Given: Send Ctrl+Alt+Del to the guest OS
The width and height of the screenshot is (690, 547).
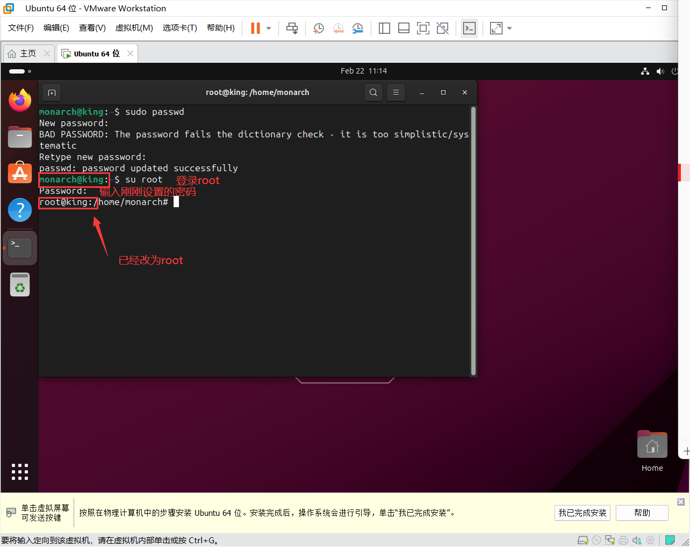Looking at the screenshot, I should (x=292, y=28).
